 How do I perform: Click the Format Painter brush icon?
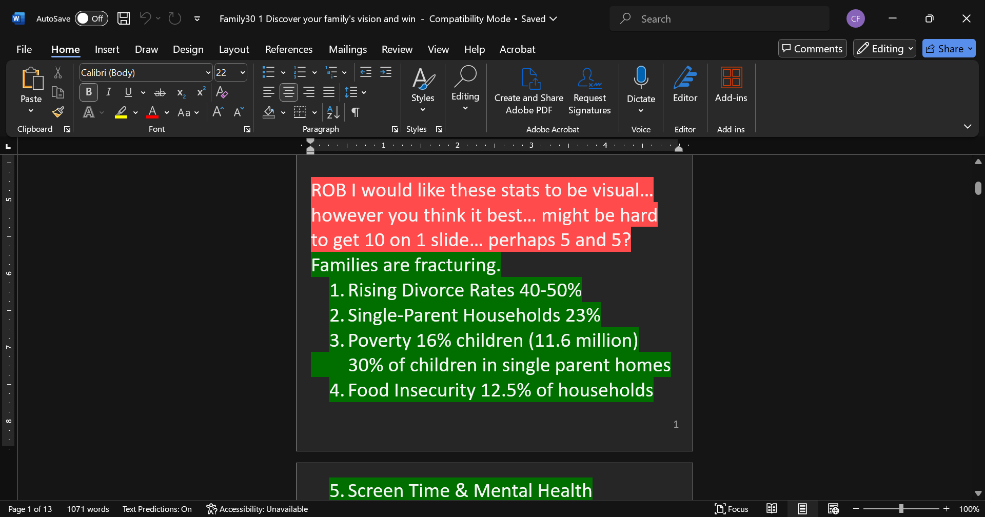tap(58, 112)
